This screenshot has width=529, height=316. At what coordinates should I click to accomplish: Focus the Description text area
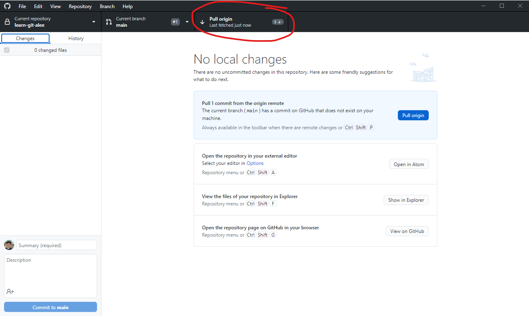pyautogui.click(x=50, y=275)
